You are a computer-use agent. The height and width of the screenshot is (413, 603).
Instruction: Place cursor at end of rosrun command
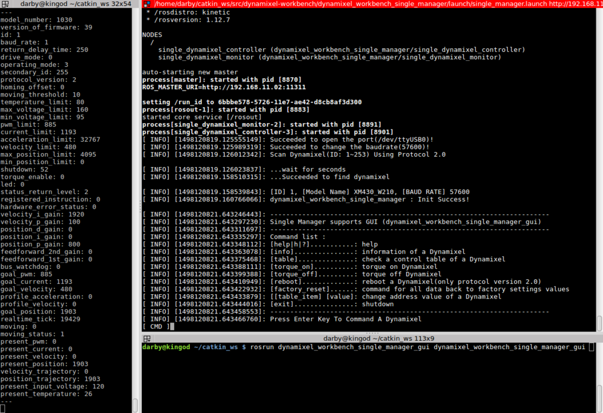pos(591,347)
